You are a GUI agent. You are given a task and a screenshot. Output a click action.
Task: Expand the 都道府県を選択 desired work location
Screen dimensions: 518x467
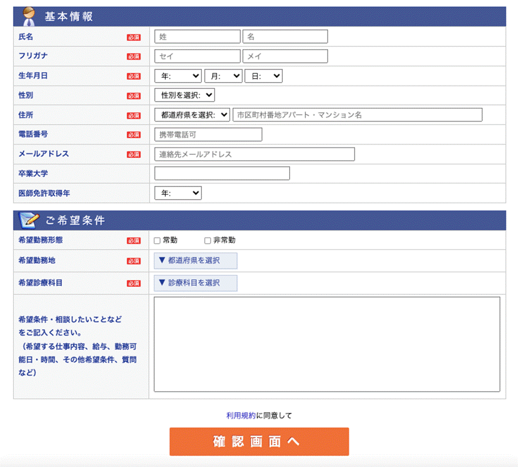pyautogui.click(x=196, y=260)
